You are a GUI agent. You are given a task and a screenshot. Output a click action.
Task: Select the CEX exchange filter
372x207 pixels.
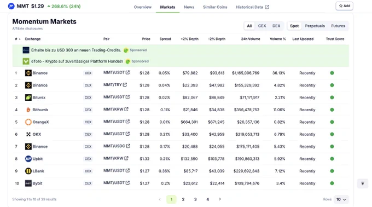coord(262,26)
